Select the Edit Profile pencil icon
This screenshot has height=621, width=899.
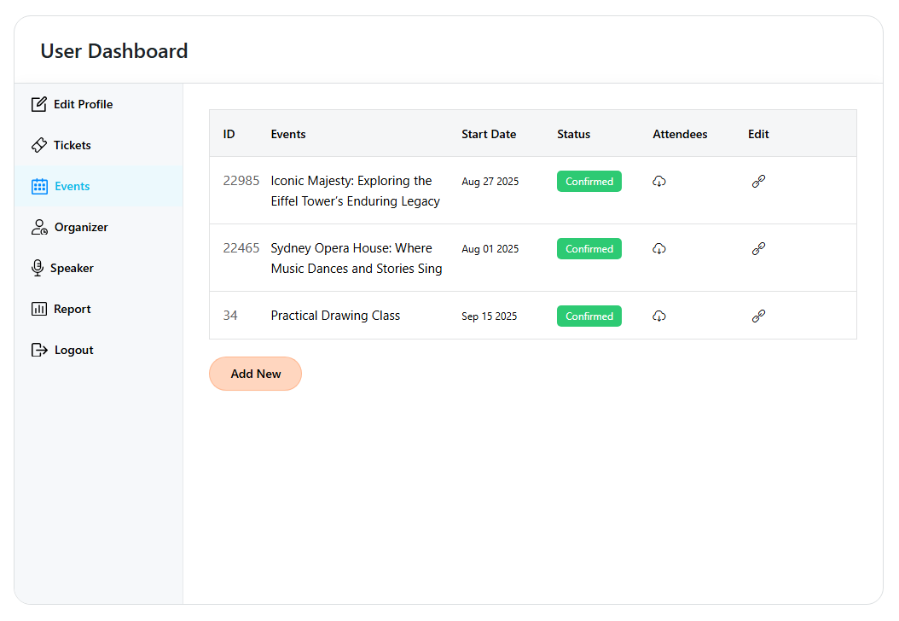click(38, 103)
